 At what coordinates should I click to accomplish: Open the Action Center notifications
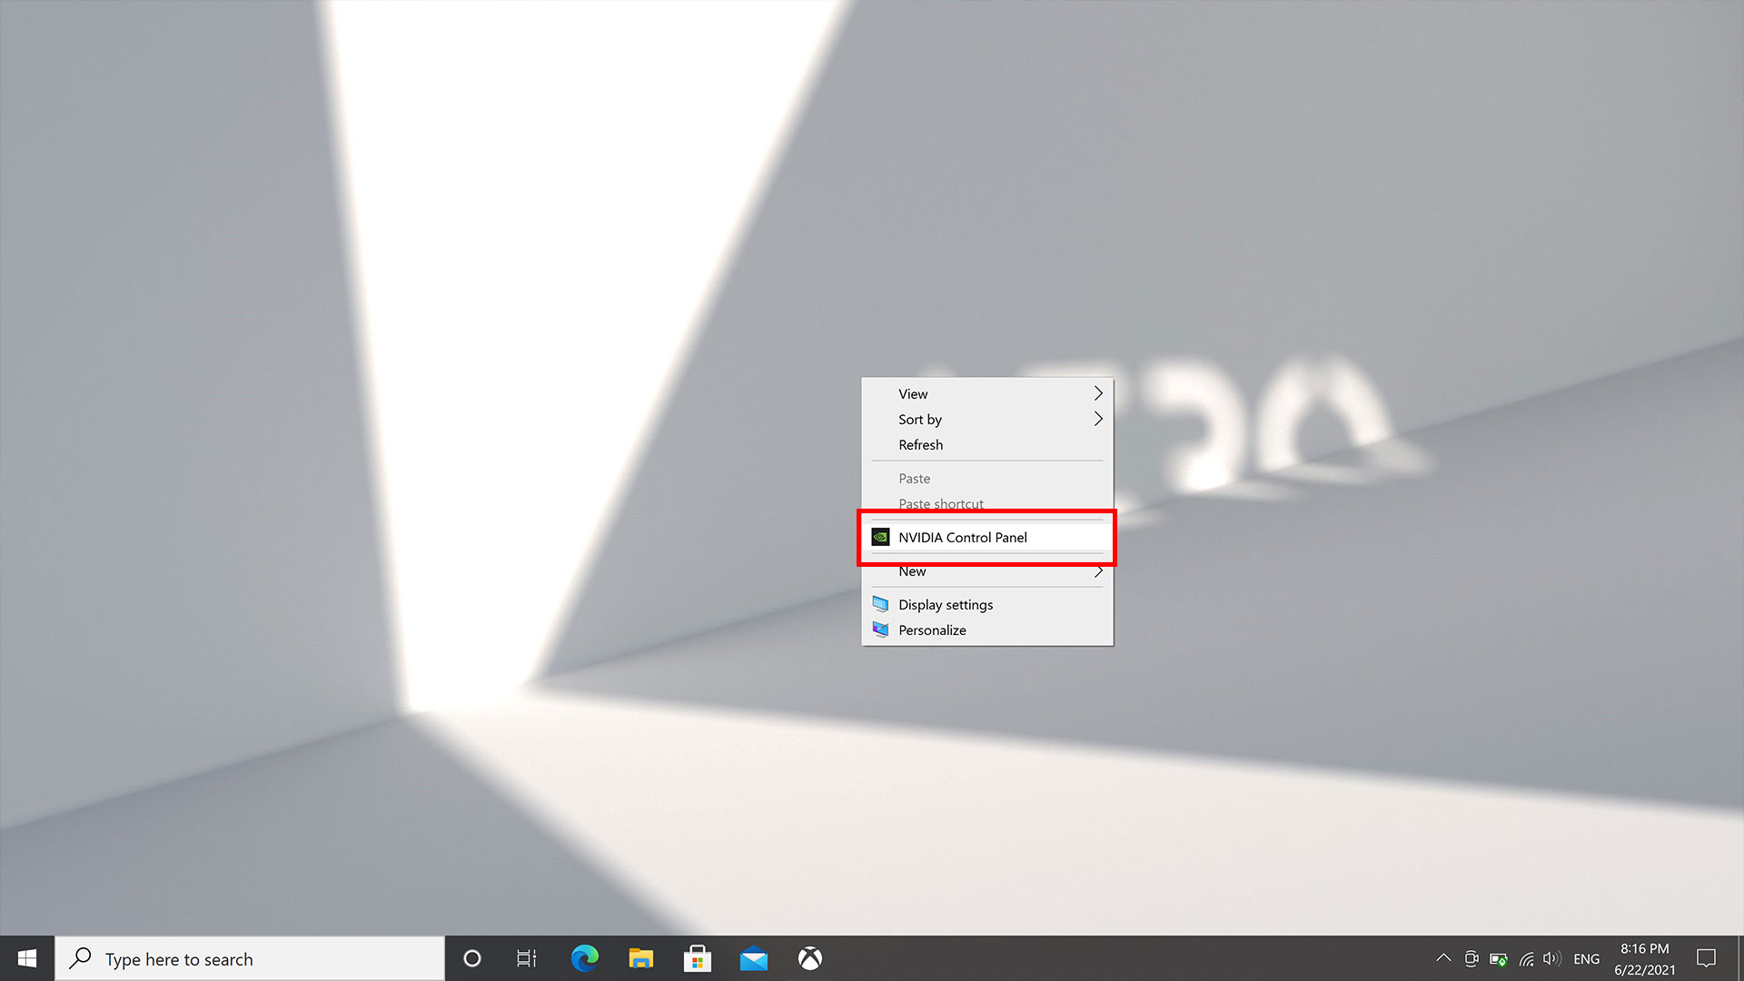[x=1706, y=958]
